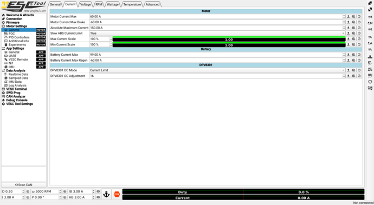Viewport: 374px width, 205px height.
Task: Select FOC under Motor Settings
Action: (12, 34)
